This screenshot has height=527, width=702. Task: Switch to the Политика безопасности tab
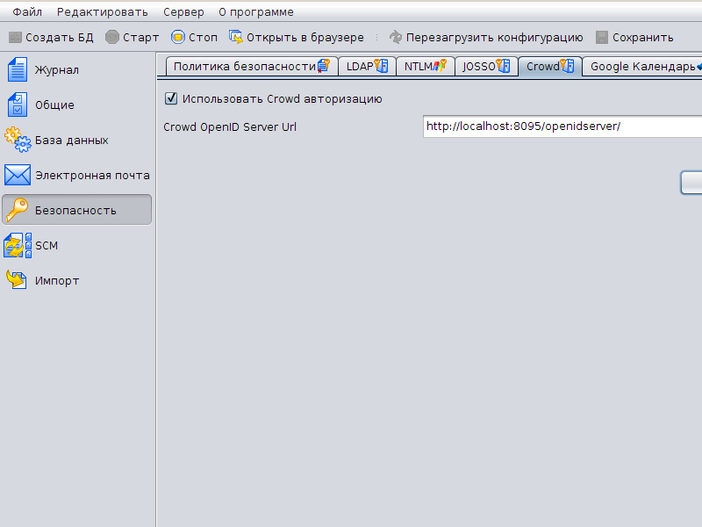[x=249, y=66]
